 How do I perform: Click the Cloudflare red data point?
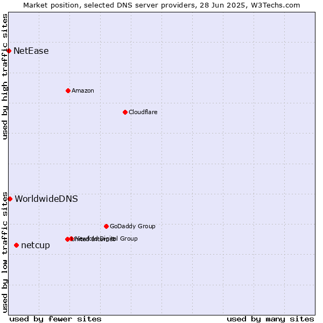coord(125,113)
